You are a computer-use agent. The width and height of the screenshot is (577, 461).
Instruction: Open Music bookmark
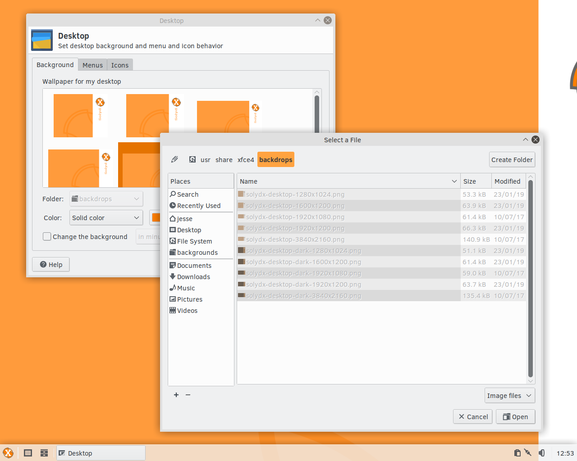[x=201, y=288]
